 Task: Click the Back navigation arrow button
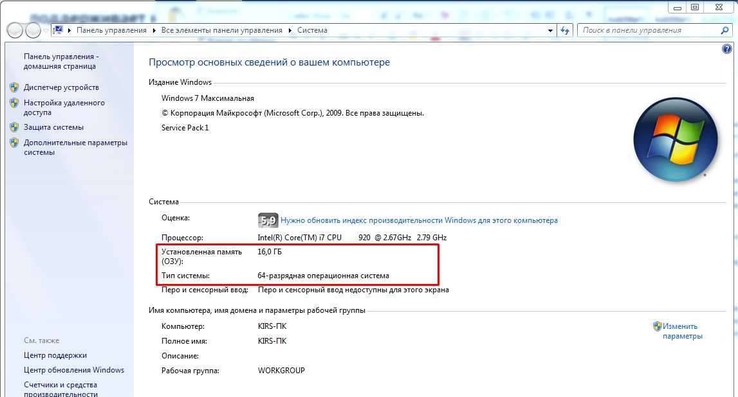click(x=15, y=30)
